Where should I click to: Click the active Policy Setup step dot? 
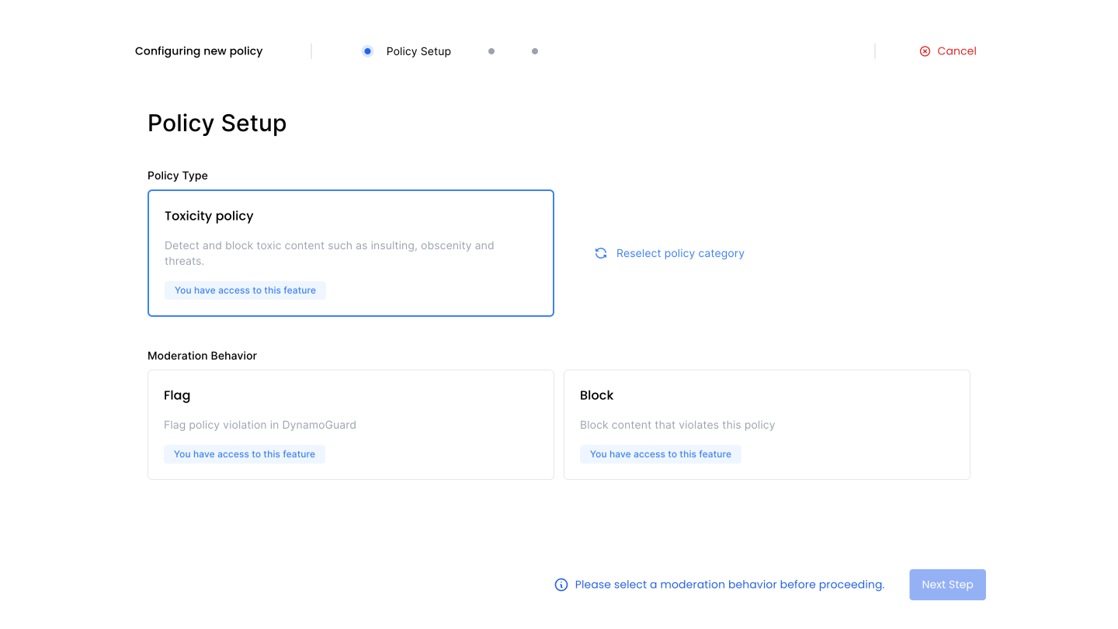367,51
